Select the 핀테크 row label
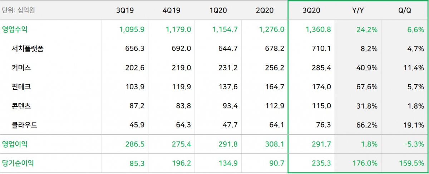This screenshot has width=429, height=174. pos(21,87)
